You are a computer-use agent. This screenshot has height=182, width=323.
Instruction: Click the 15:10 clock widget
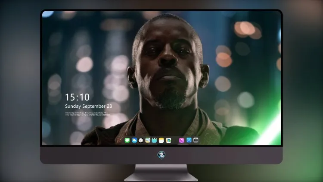[77, 97]
